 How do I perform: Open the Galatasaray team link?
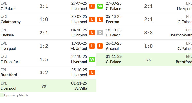[x=11, y=22]
